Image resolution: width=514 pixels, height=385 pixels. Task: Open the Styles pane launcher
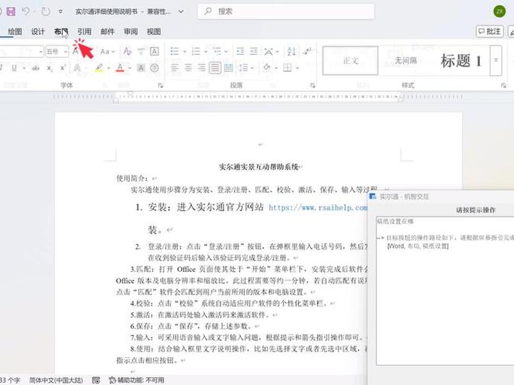(503, 85)
